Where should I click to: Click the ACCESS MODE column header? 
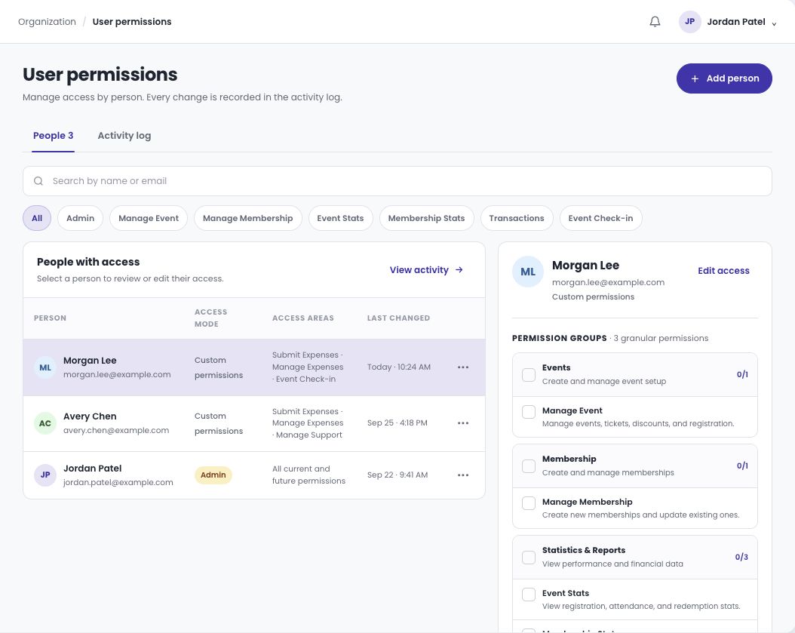pyautogui.click(x=211, y=318)
